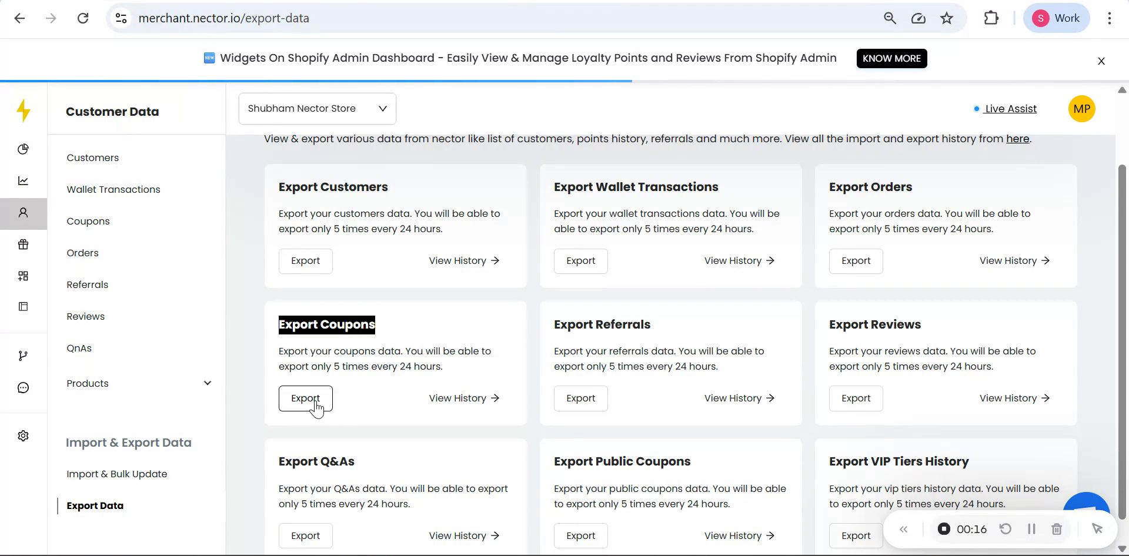Expand the Products submenu chevron
Viewport: 1129px width, 556px height.
click(x=207, y=383)
